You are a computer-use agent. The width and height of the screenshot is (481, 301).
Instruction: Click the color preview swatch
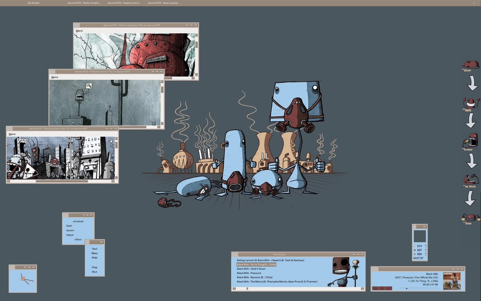[x=420, y=236]
